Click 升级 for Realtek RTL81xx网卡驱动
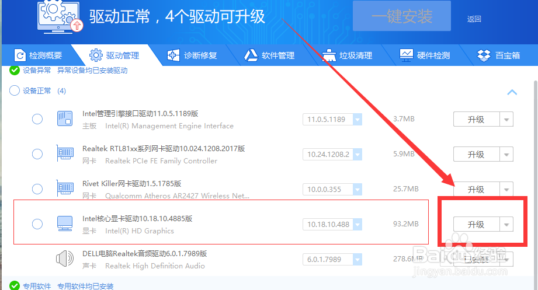Screen dimensions: 538x290 tap(476, 154)
